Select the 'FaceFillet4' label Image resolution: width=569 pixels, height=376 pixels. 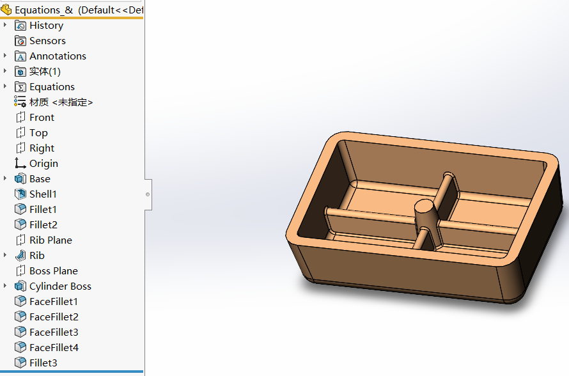(54, 348)
